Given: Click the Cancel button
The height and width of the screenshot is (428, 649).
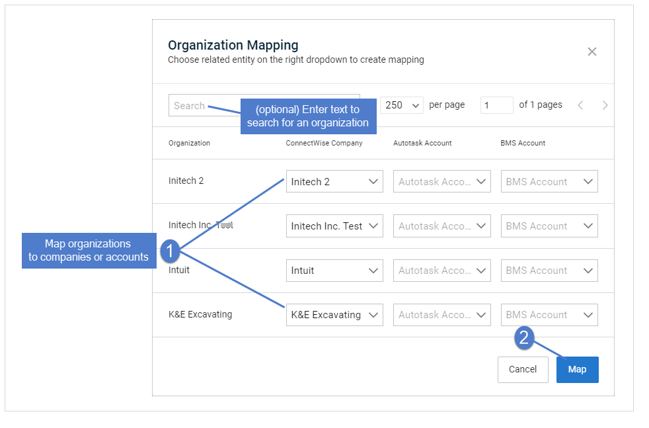Looking at the screenshot, I should click(523, 370).
